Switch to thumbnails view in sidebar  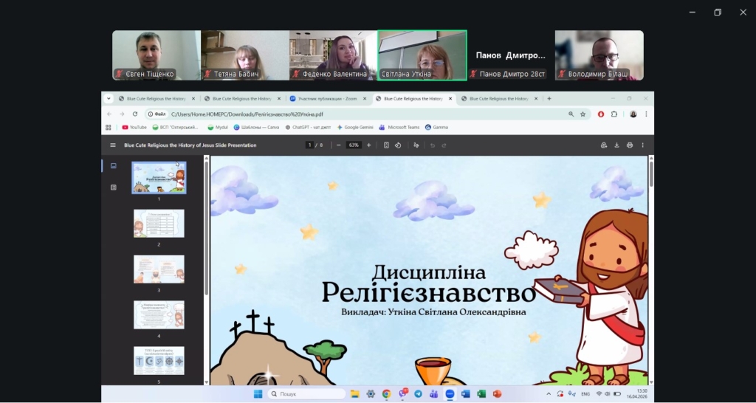[x=113, y=166]
